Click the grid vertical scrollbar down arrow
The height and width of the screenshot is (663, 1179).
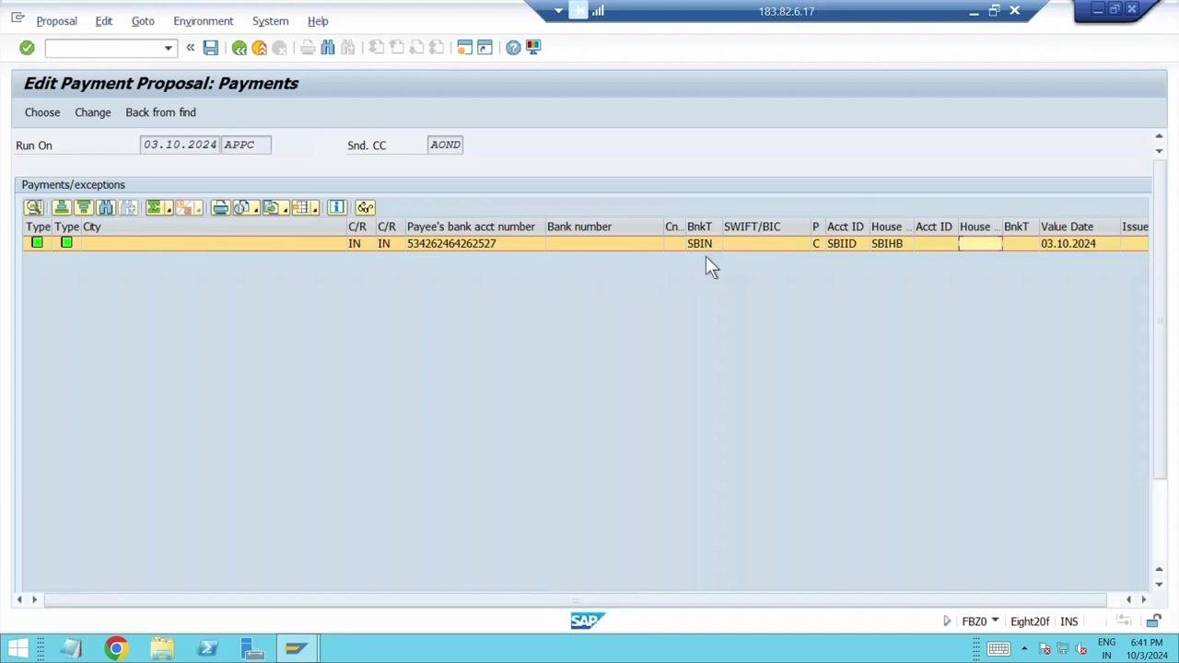point(1159,585)
